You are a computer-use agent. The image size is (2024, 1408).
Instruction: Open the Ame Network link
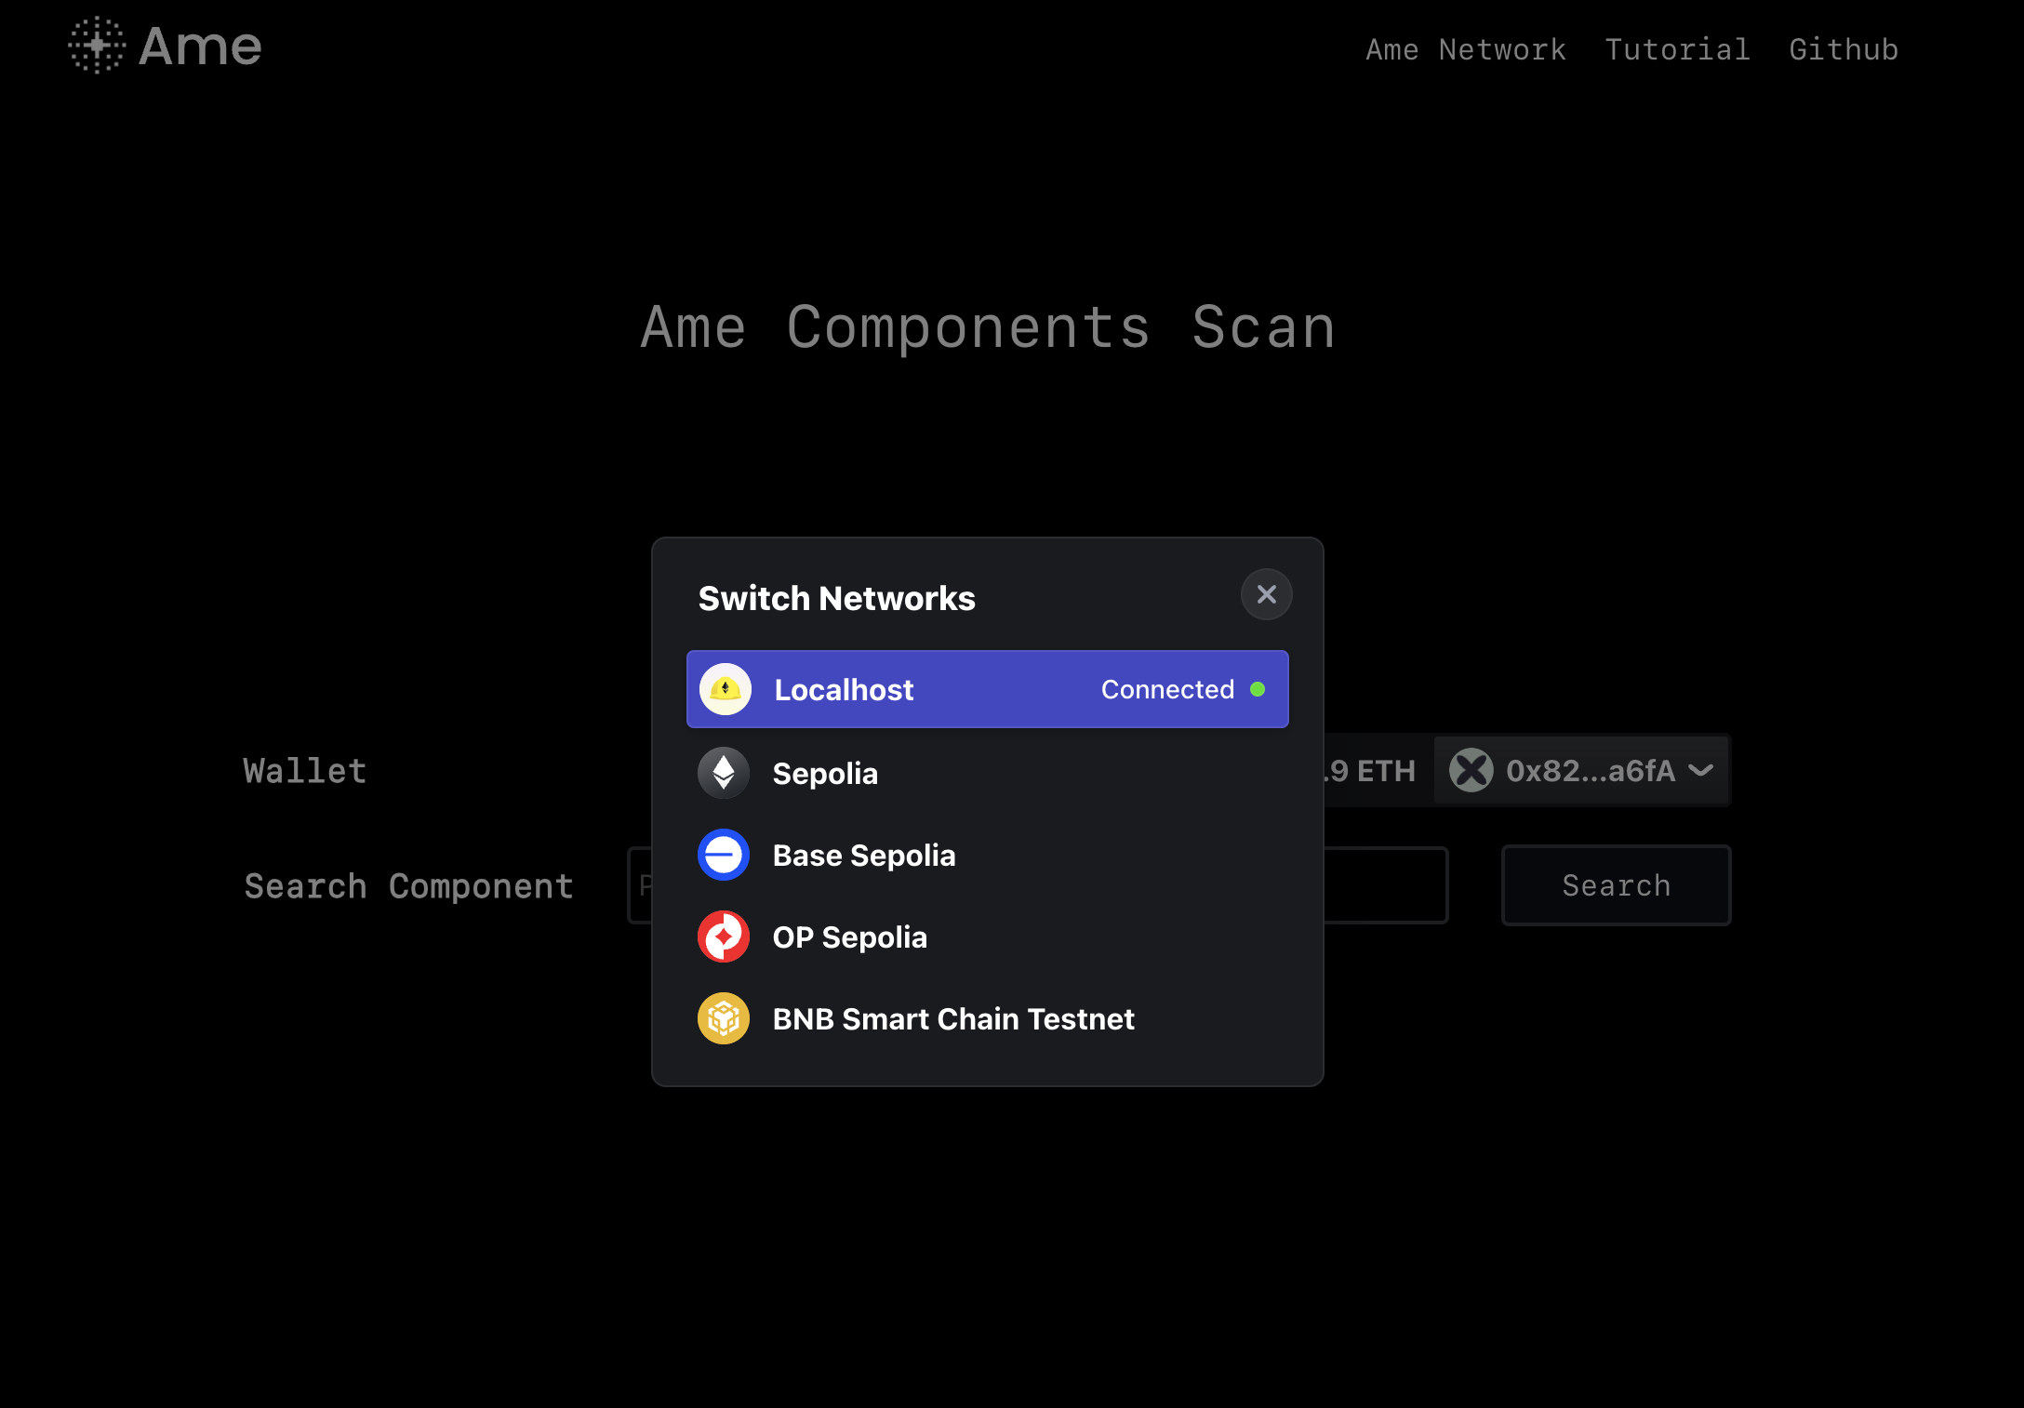(x=1465, y=49)
